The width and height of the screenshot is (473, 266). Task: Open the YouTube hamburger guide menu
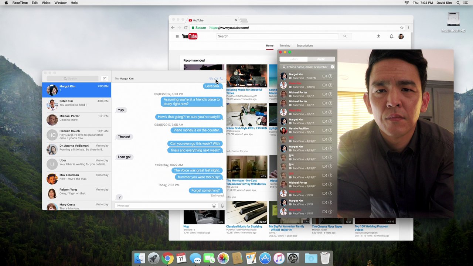point(177,36)
